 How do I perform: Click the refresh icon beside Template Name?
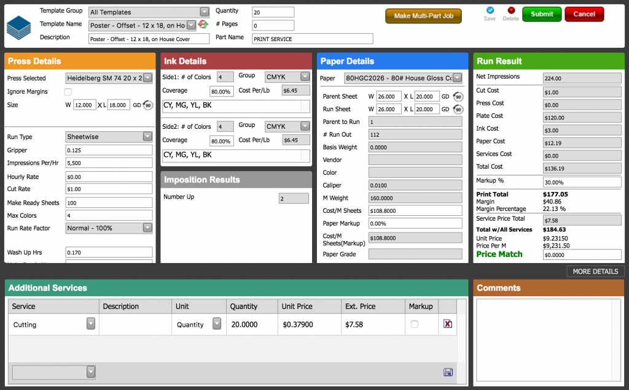coord(203,25)
